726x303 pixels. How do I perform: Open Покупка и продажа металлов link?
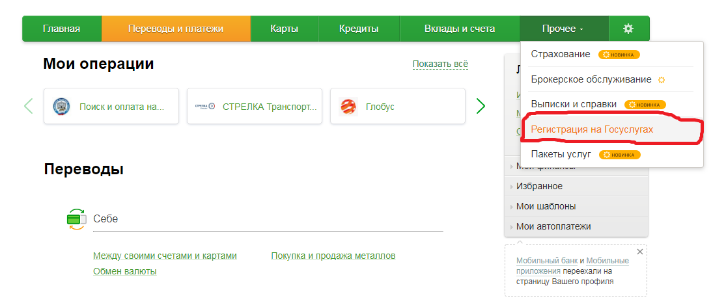tap(333, 256)
